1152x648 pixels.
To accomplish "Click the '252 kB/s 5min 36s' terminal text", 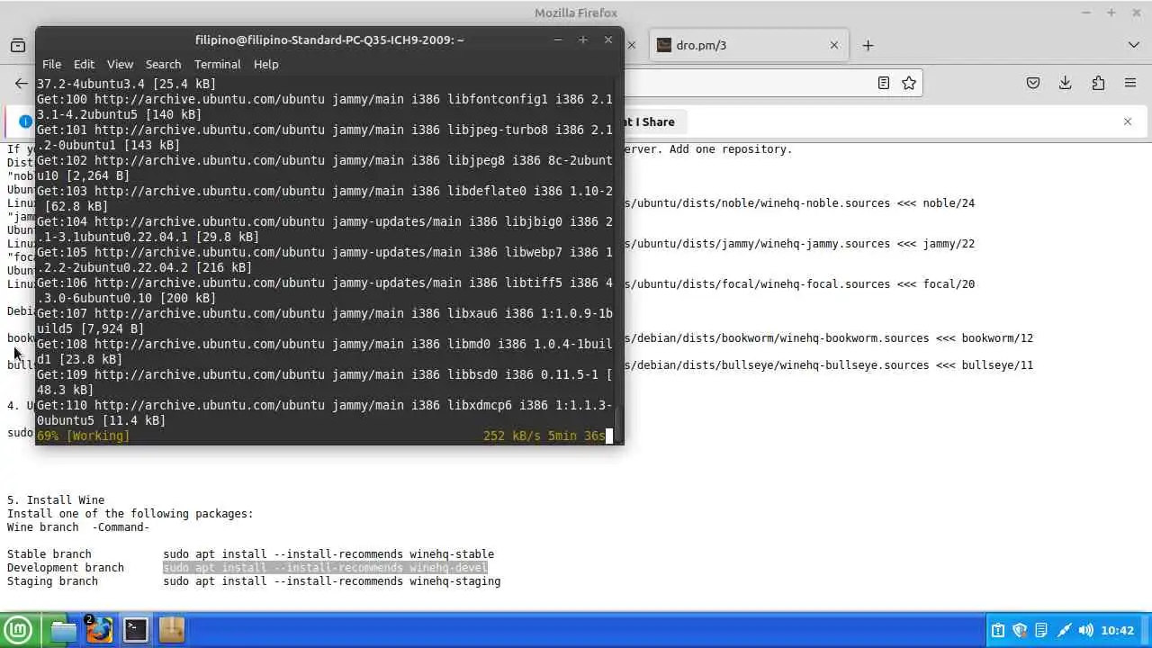I will tap(544, 436).
